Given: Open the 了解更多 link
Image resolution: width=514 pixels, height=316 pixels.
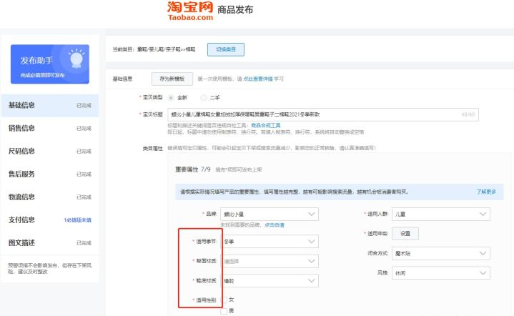Looking at the screenshot, I should pos(490,192).
